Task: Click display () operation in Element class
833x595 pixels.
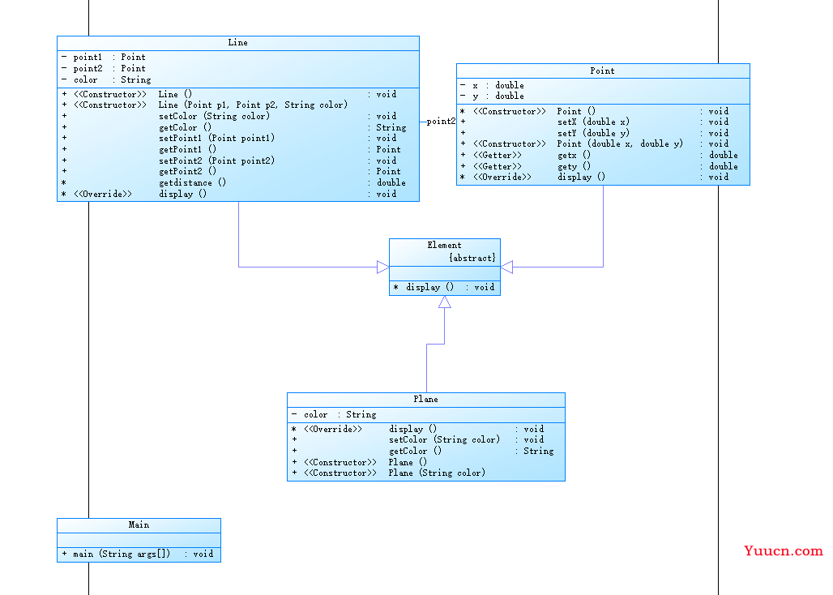Action: 444,287
